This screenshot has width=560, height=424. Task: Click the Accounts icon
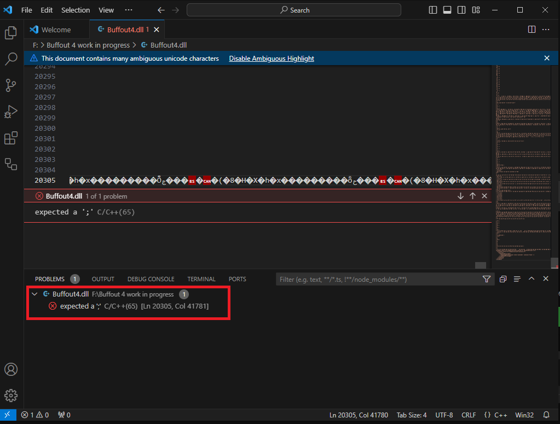(11, 369)
